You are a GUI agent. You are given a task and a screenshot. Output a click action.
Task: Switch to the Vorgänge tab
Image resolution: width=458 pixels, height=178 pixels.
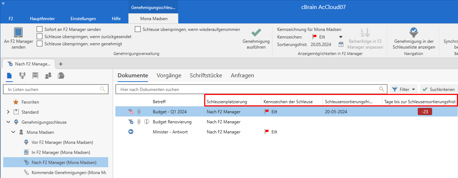coord(169,76)
